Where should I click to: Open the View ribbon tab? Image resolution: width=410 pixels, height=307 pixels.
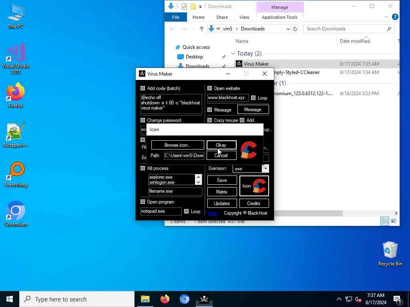click(244, 17)
